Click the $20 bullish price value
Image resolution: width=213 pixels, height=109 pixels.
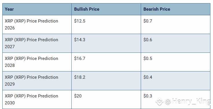click(78, 96)
